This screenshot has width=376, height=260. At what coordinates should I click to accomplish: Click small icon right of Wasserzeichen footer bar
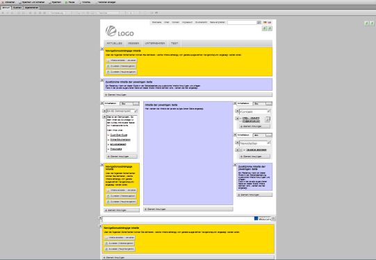(273, 218)
